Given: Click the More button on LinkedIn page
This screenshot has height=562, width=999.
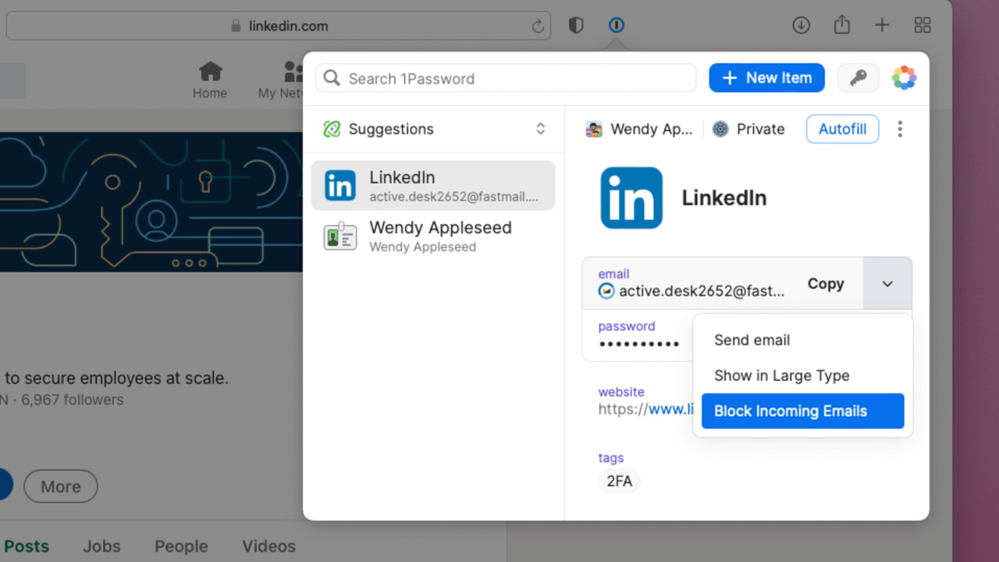Looking at the screenshot, I should (x=61, y=487).
